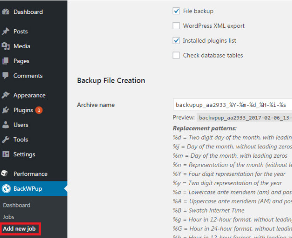Click the %B Swatch Internet Time line

tap(209, 210)
